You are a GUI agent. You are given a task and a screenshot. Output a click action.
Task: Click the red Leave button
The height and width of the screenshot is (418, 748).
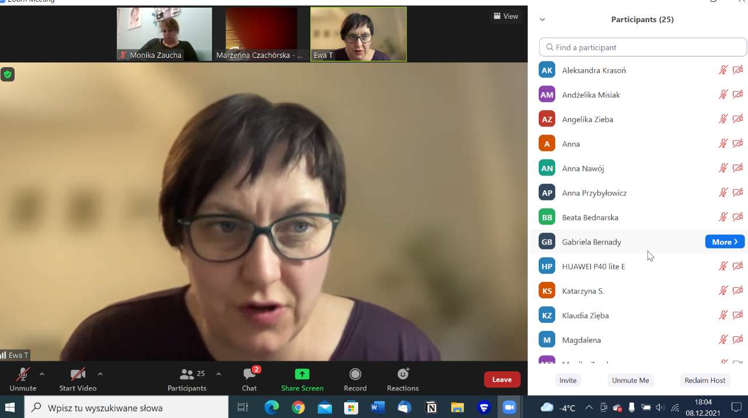pos(502,379)
